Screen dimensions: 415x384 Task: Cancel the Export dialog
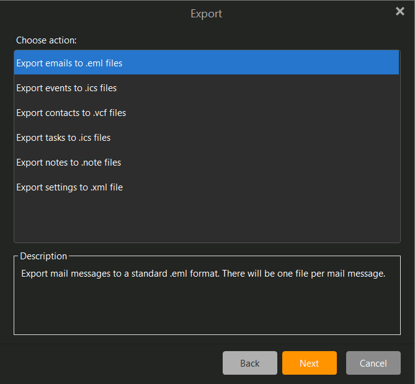pyautogui.click(x=373, y=363)
